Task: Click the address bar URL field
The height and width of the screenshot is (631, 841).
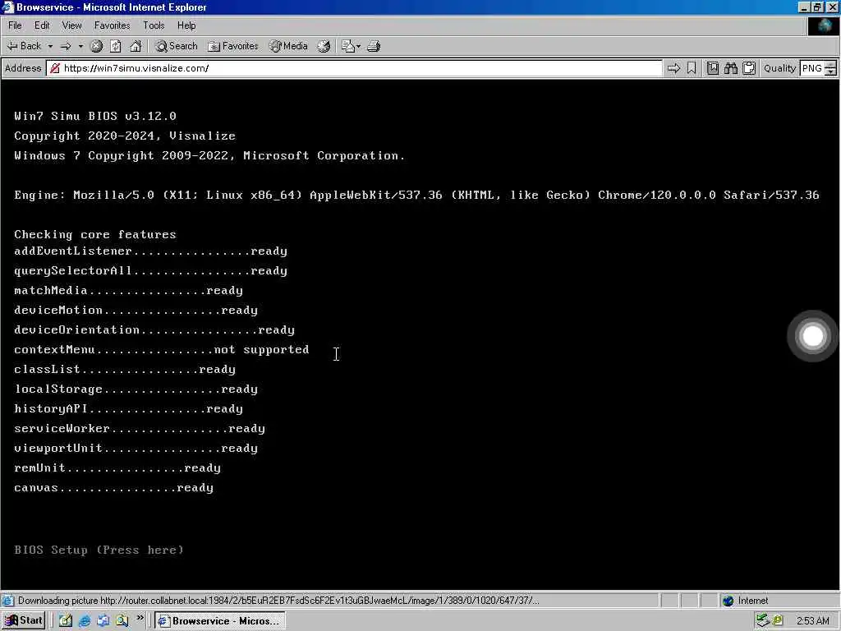Action: [354, 68]
